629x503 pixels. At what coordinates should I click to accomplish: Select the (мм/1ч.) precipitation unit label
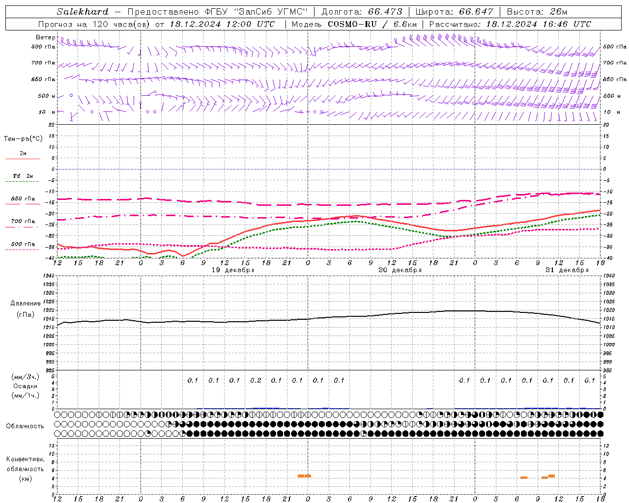pyautogui.click(x=26, y=395)
